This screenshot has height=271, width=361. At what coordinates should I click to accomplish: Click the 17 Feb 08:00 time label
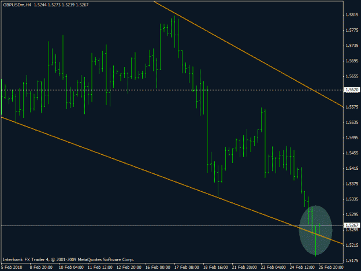(187, 267)
